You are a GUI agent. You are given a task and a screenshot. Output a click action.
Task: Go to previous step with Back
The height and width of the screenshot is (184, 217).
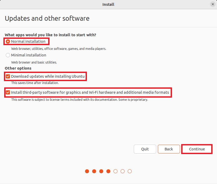(169, 149)
